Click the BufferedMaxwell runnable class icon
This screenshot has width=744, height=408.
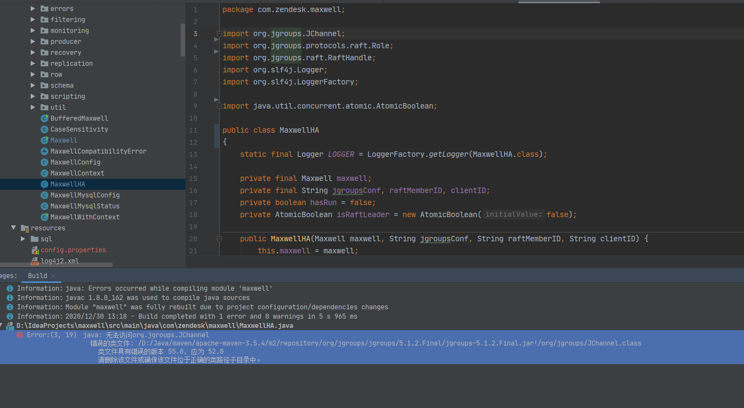point(44,118)
